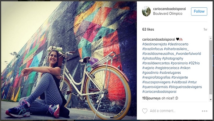Open the Boulevard Olímpico location link
This screenshot has width=214, height=121.
click(168, 14)
